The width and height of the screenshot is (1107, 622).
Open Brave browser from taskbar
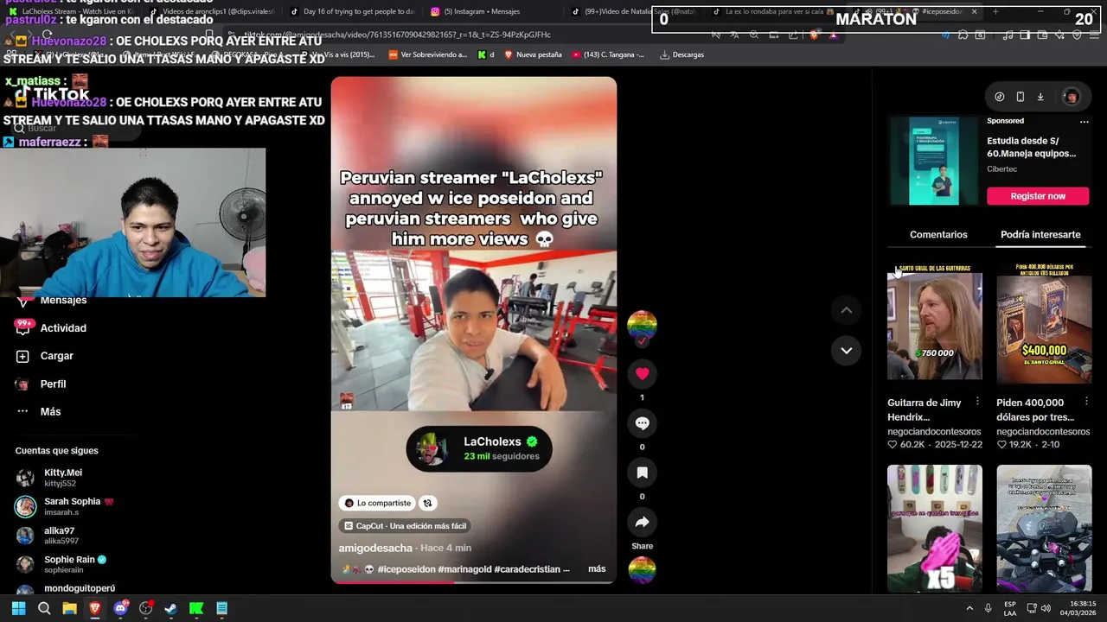tap(95, 608)
